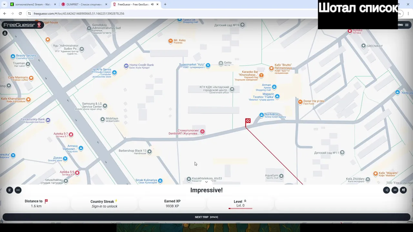This screenshot has width=413, height=232.
Task: Click the Yevraziyskiy Bank pin
Action: 48,120
